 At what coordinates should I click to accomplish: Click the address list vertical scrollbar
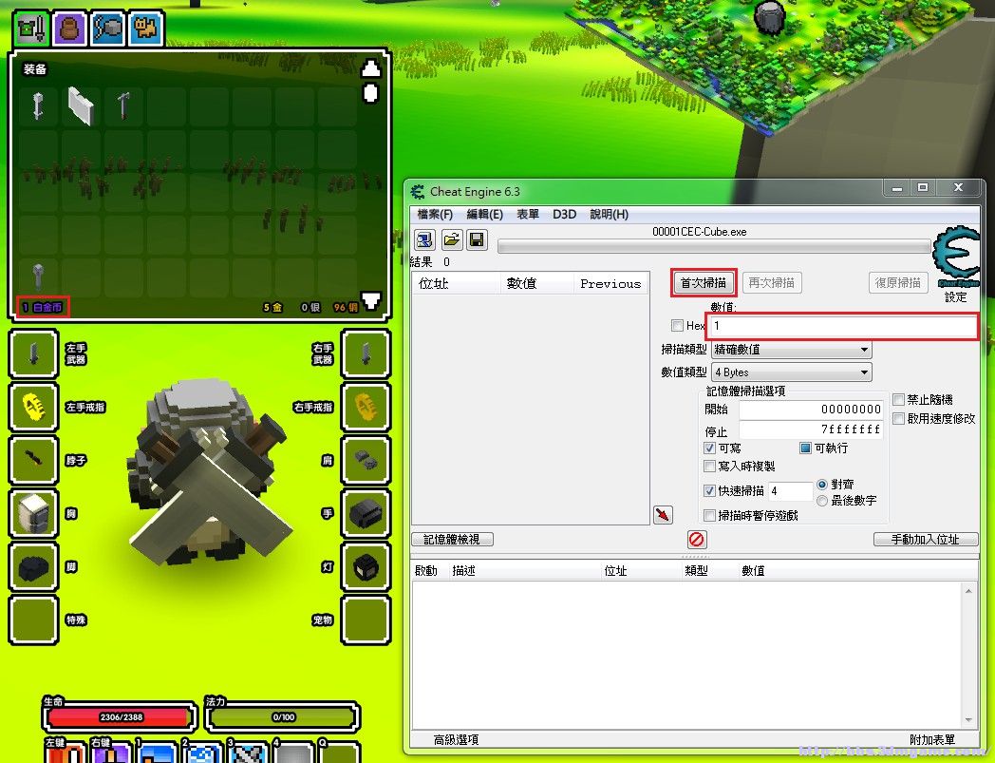[x=968, y=655]
